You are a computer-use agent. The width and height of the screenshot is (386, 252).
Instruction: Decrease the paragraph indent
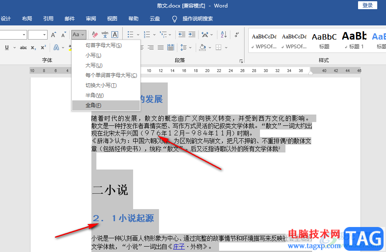182,35
